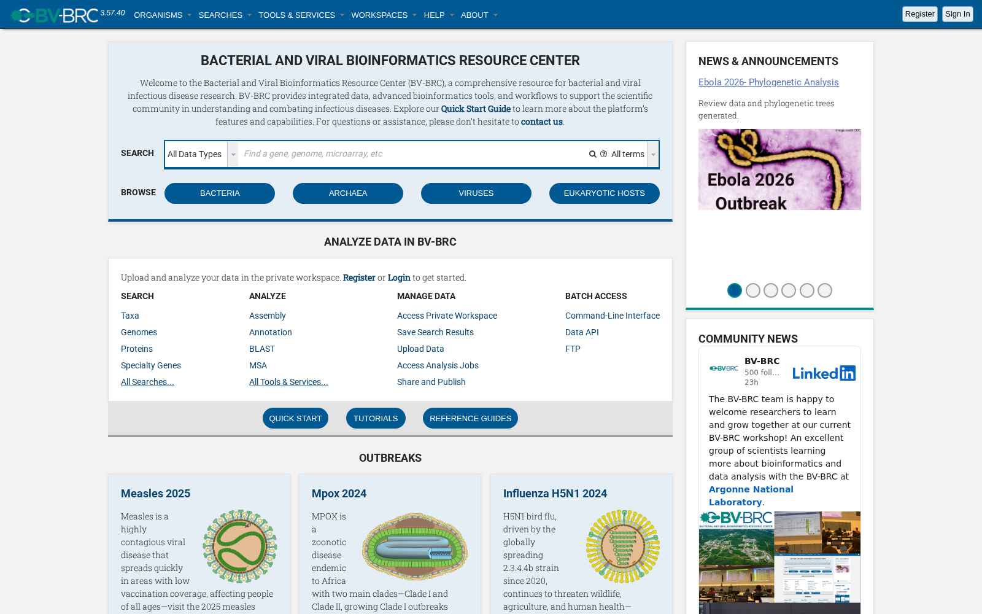Open the Ebola 2026 Outbreak image

point(779,169)
